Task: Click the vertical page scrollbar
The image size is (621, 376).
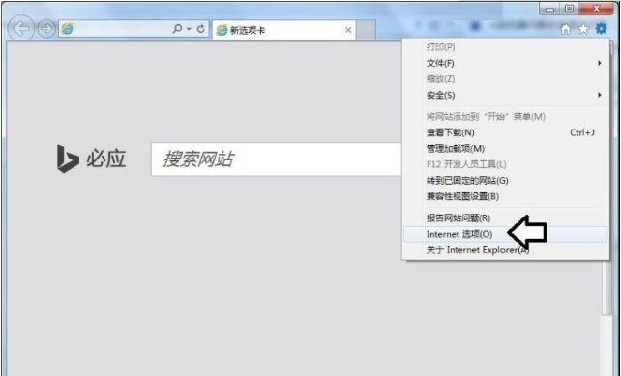Action: (606, 287)
